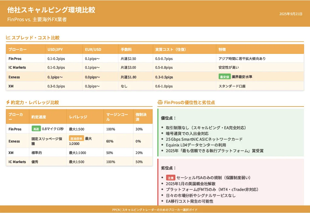The image size is (310, 213).
Task: Click the date 2025年9月21日 in the header
Action: pos(291,14)
